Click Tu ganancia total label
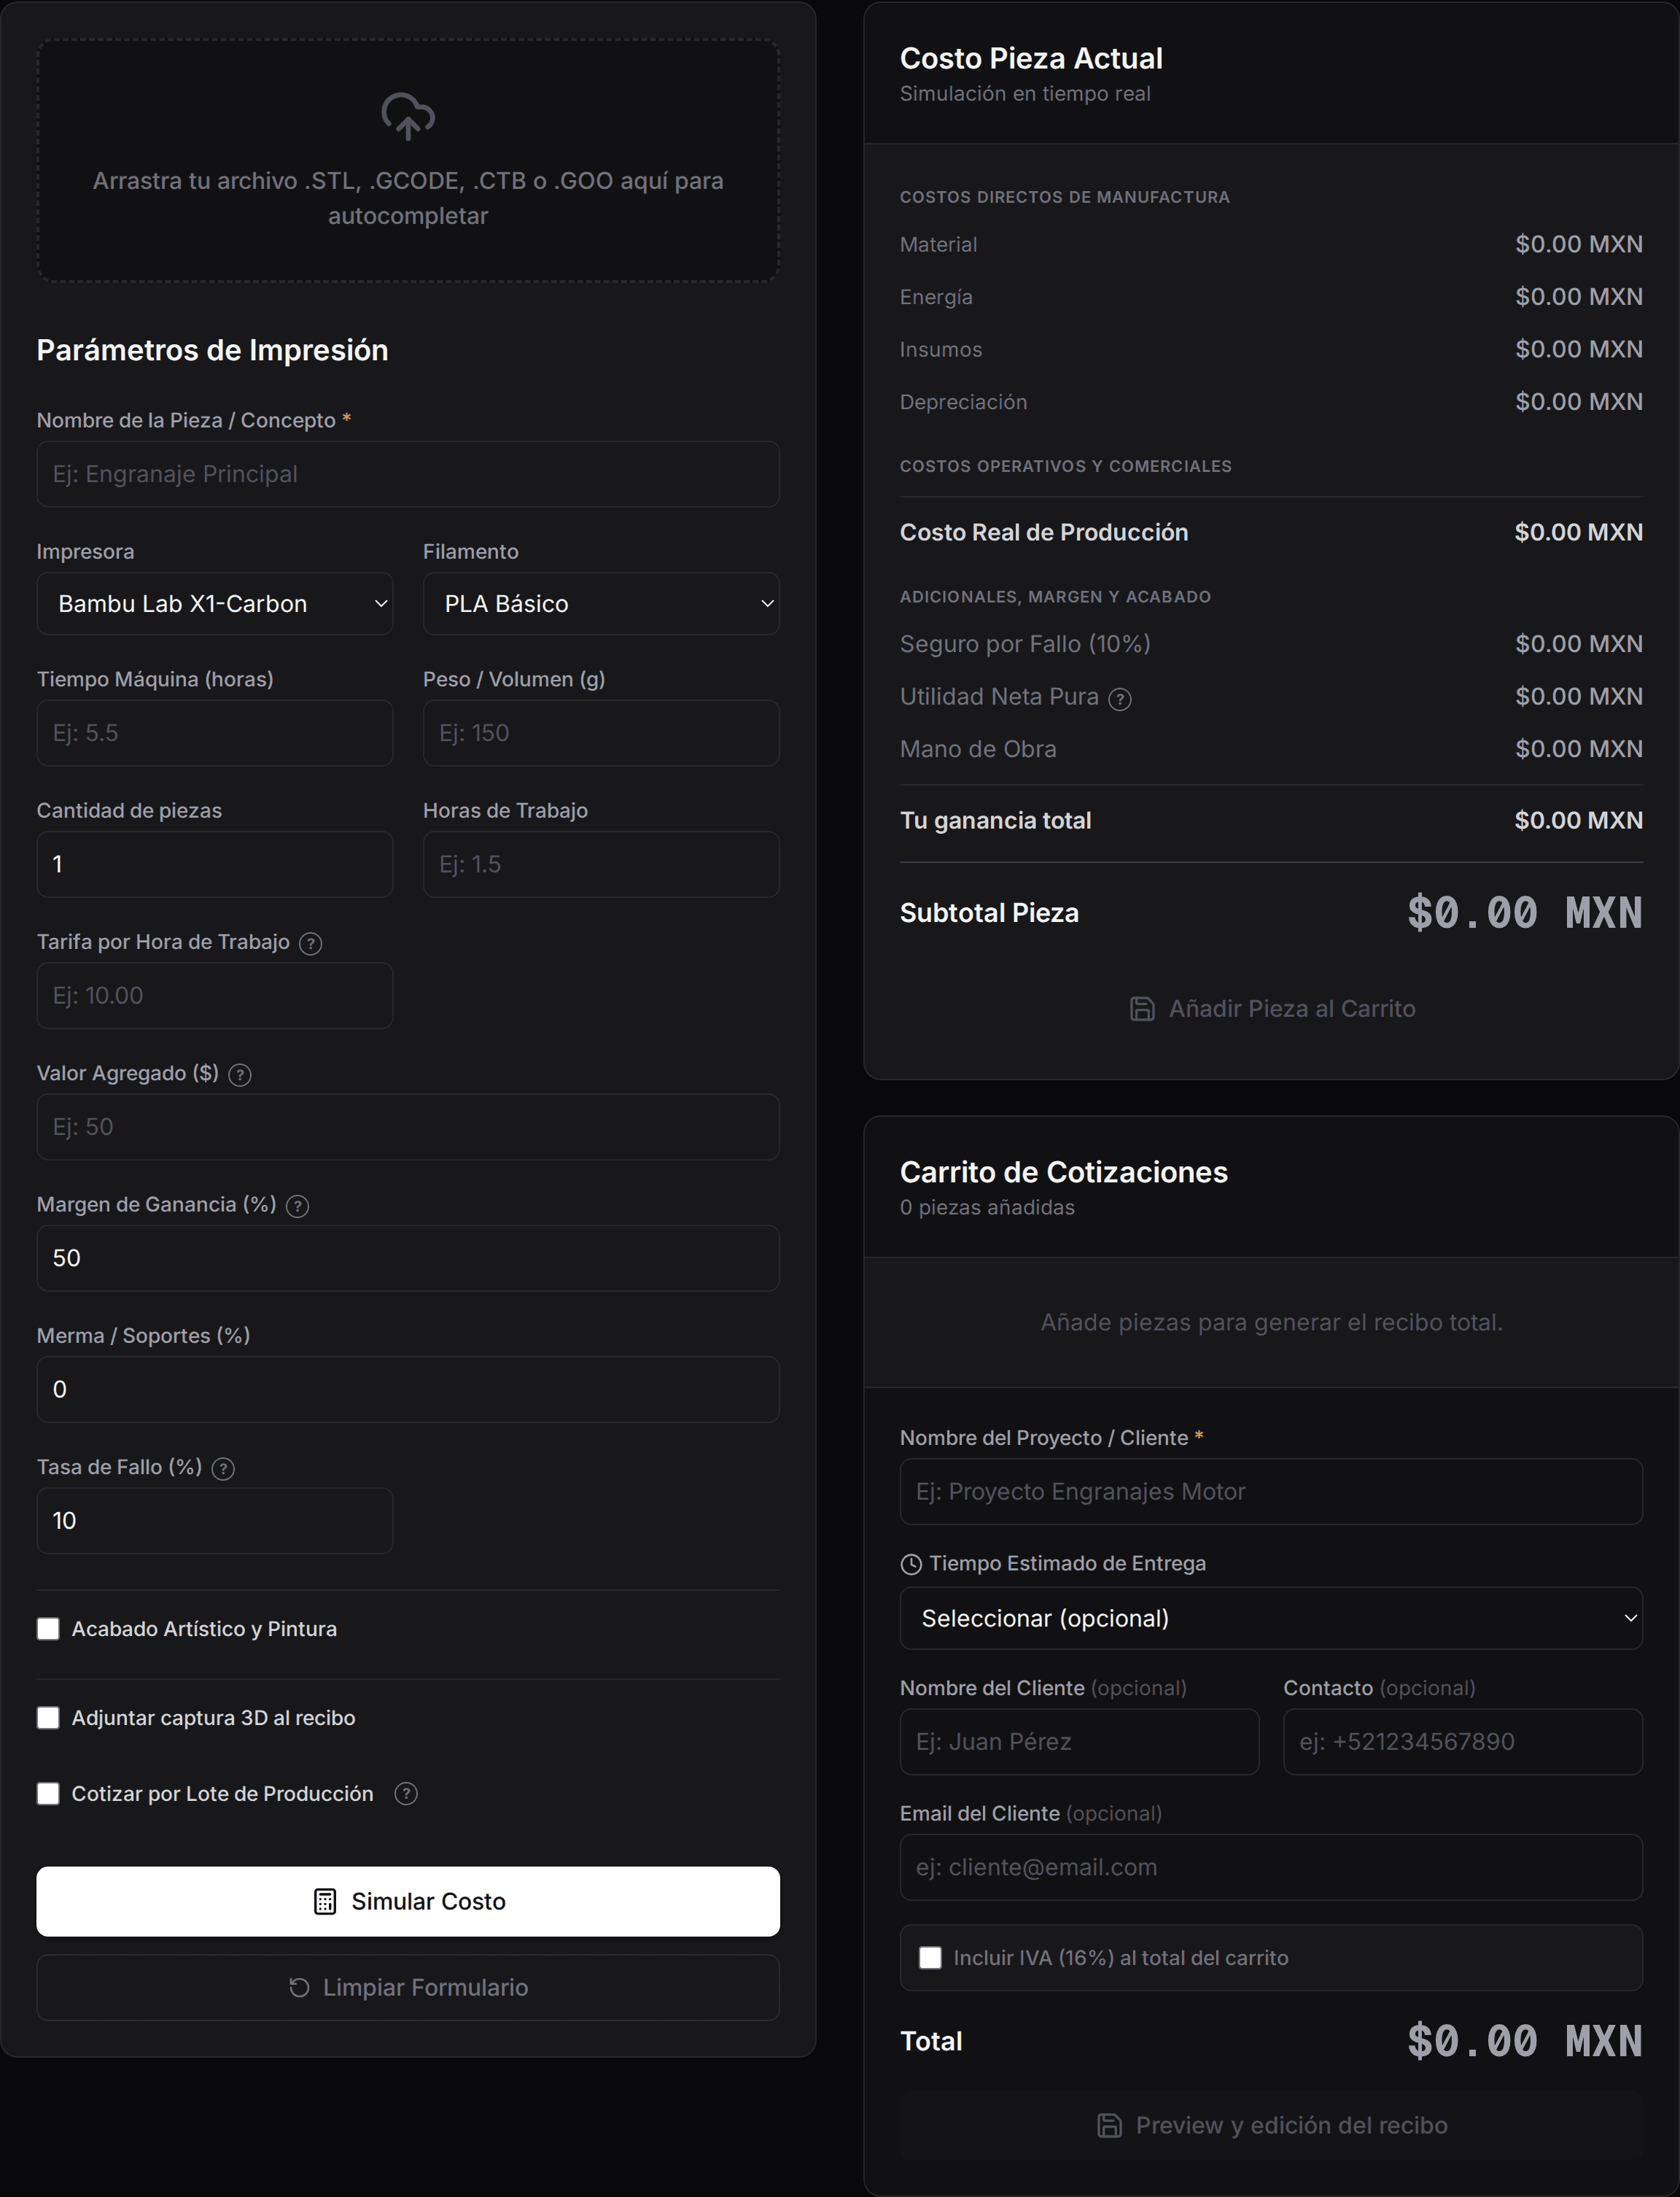This screenshot has height=2197, width=1680. [995, 821]
